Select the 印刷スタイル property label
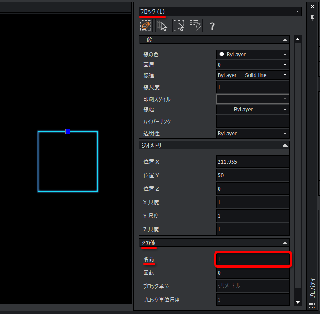The image size is (320, 314). pos(157,99)
